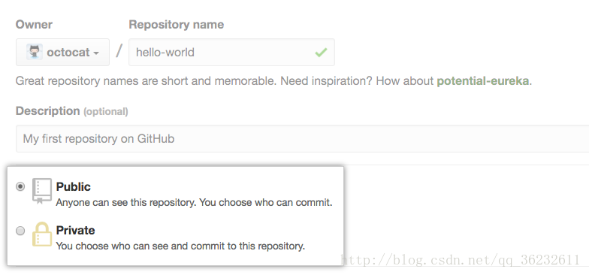The width and height of the screenshot is (589, 275).
Task: Click the Repository name label
Action: coord(176,25)
